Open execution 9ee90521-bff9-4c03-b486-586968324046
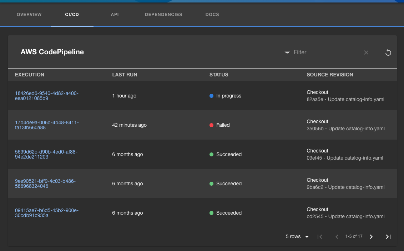 [45, 184]
